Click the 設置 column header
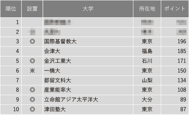 tap(32, 9)
